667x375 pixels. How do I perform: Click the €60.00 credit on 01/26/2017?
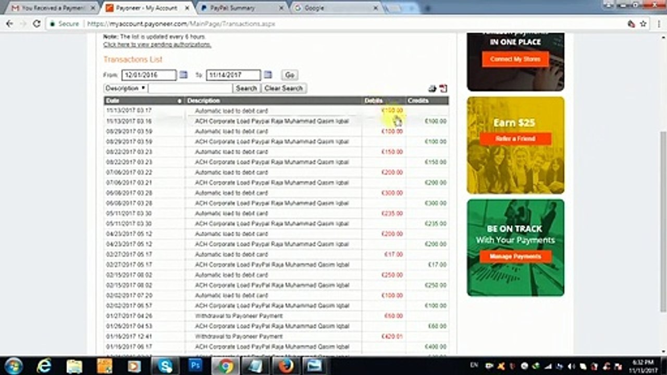437,327
